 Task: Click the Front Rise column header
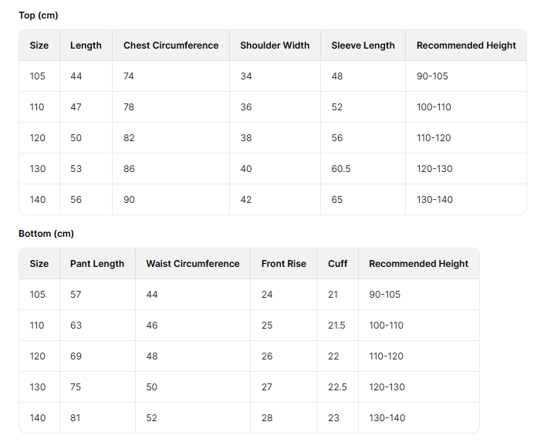click(283, 264)
